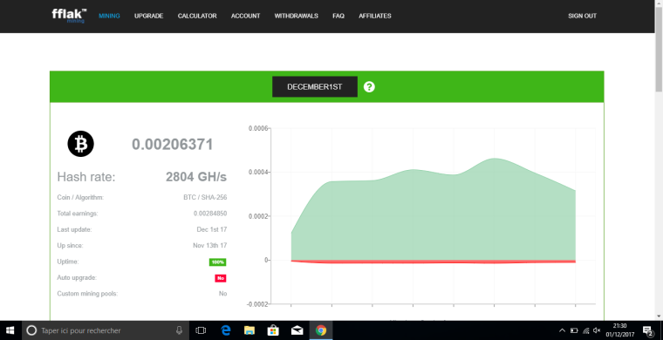Click the Bitcoin coin icon
This screenshot has width=663, height=340.
(81, 144)
